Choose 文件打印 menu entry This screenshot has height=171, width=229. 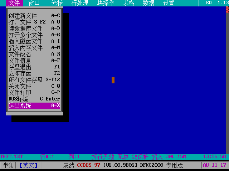[x=34, y=92]
